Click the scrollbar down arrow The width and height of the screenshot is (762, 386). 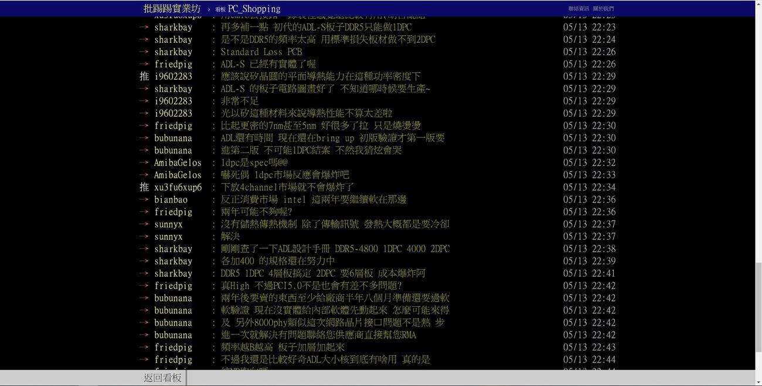coord(758,382)
